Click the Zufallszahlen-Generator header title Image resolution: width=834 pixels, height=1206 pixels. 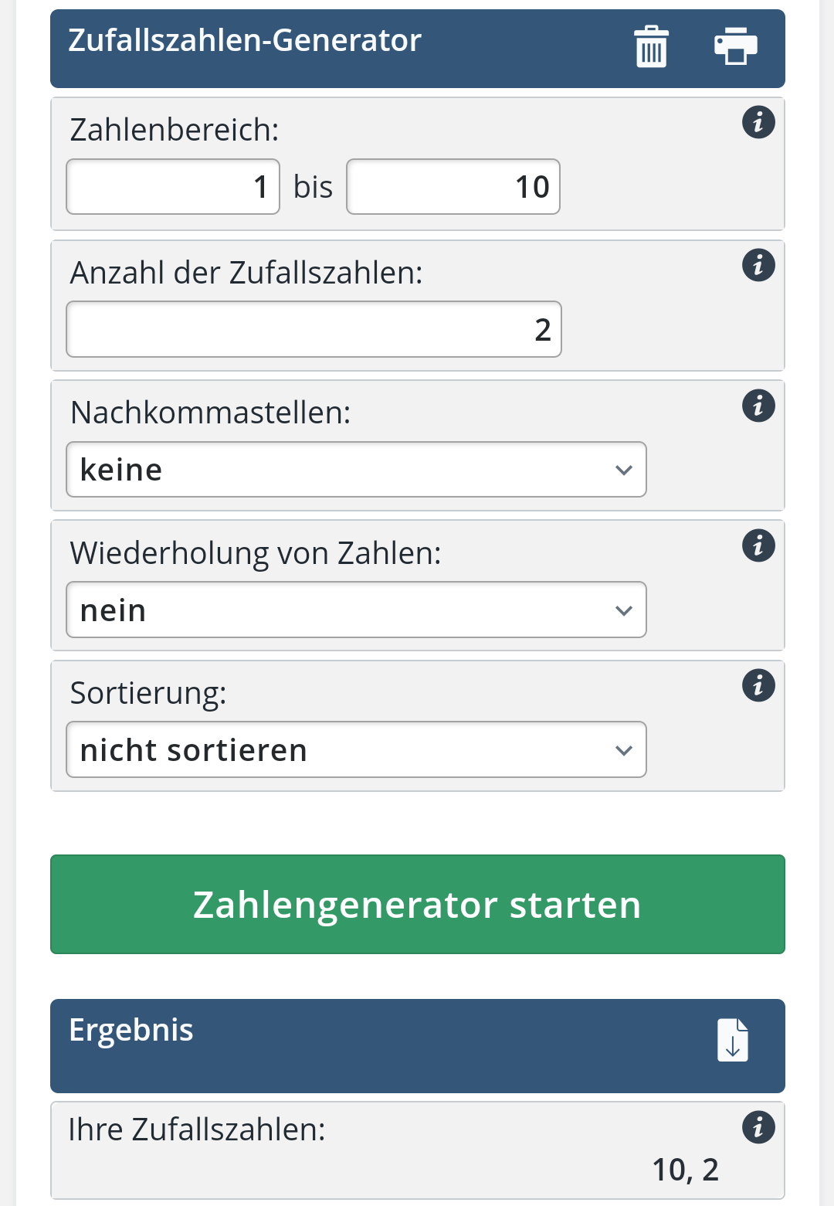[245, 40]
